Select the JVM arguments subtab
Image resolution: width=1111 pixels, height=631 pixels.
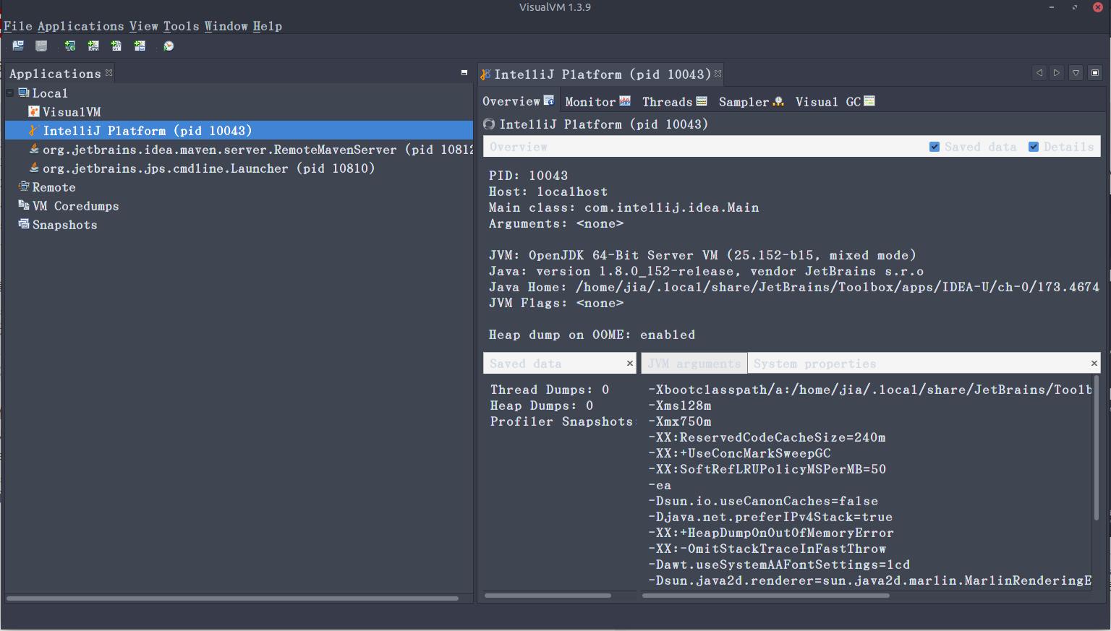coord(694,364)
